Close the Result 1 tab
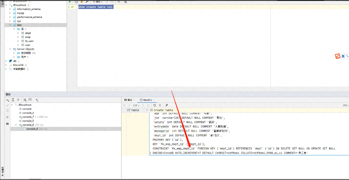 click(x=154, y=100)
